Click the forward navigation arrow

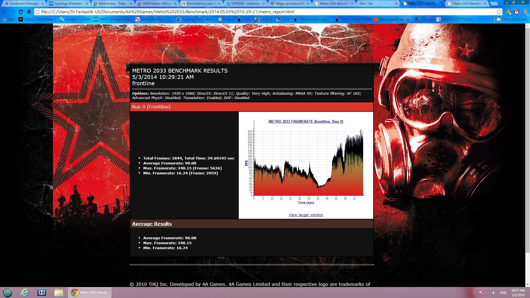point(13,12)
